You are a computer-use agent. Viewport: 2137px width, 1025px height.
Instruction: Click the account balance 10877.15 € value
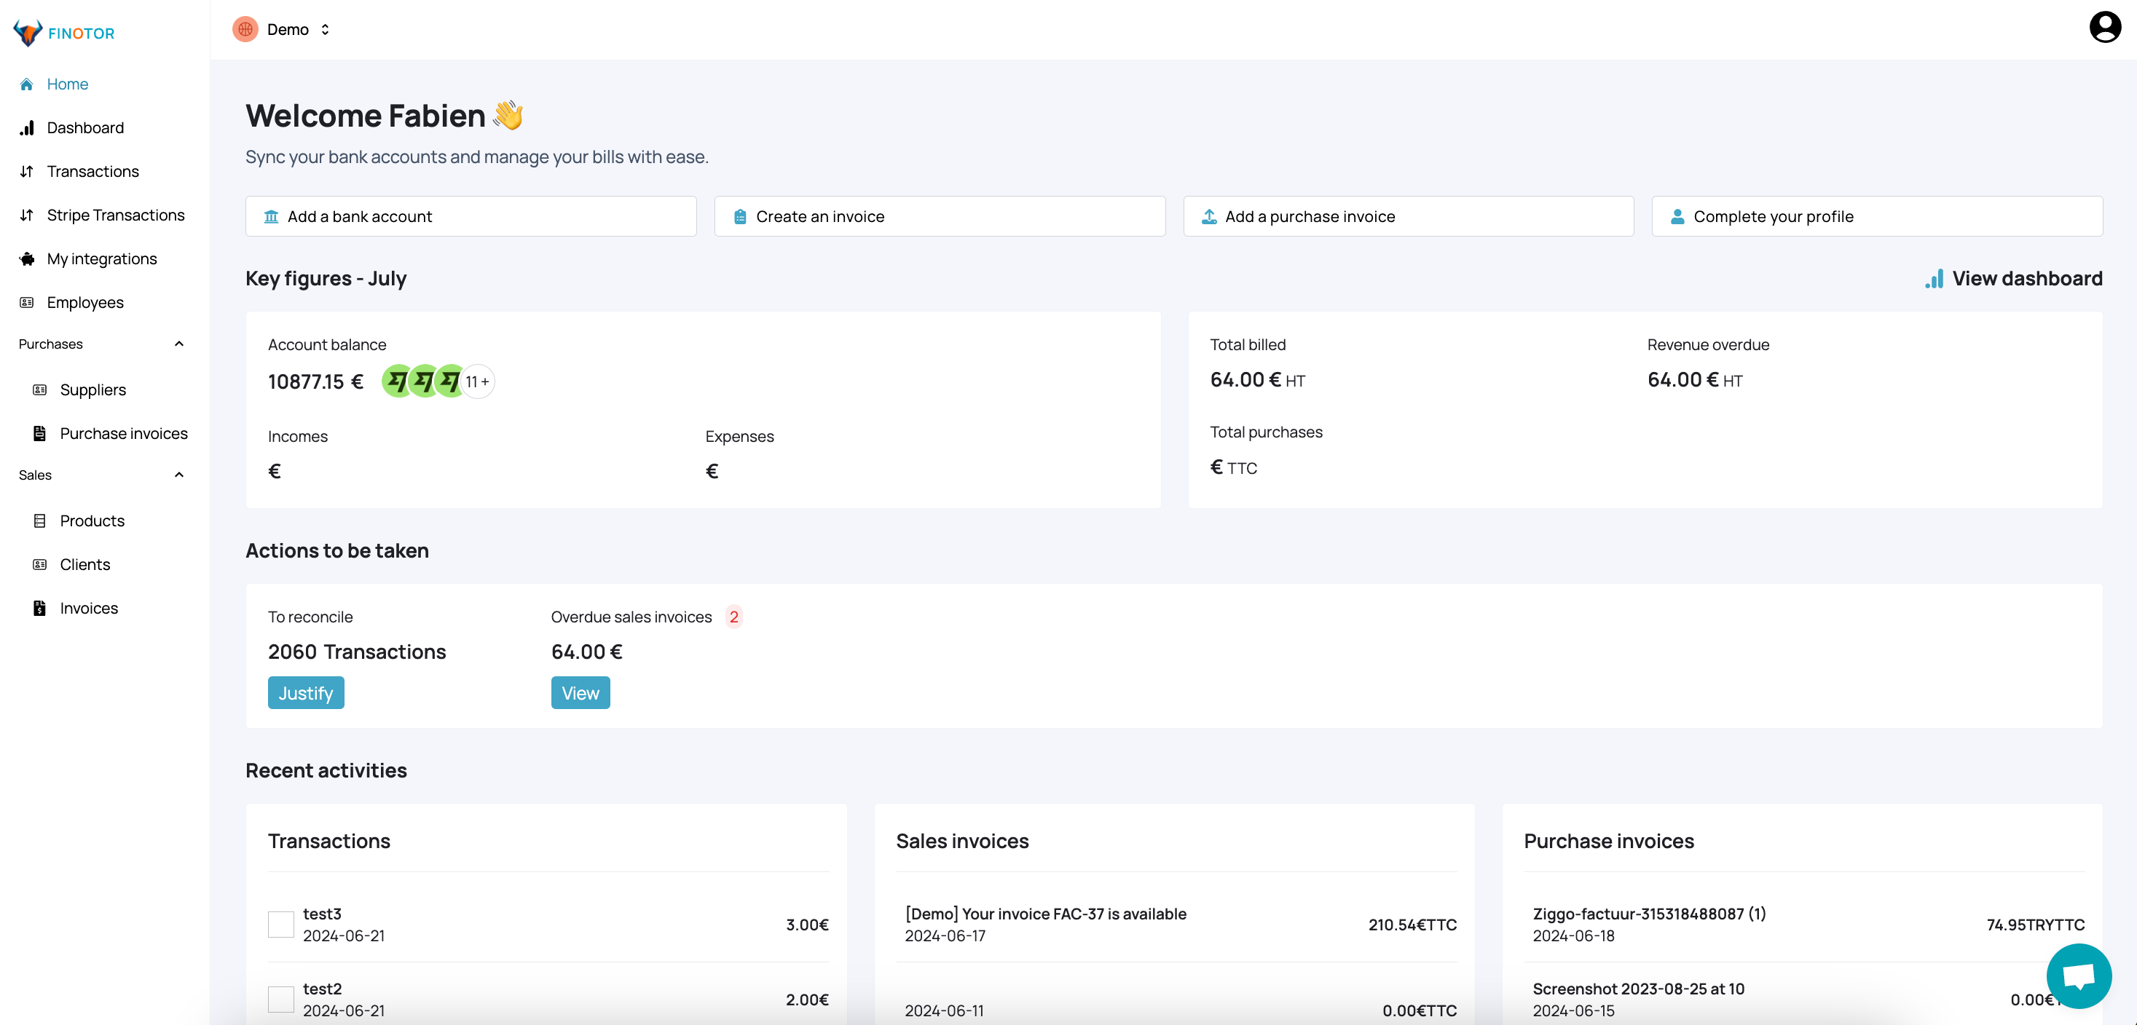point(316,381)
